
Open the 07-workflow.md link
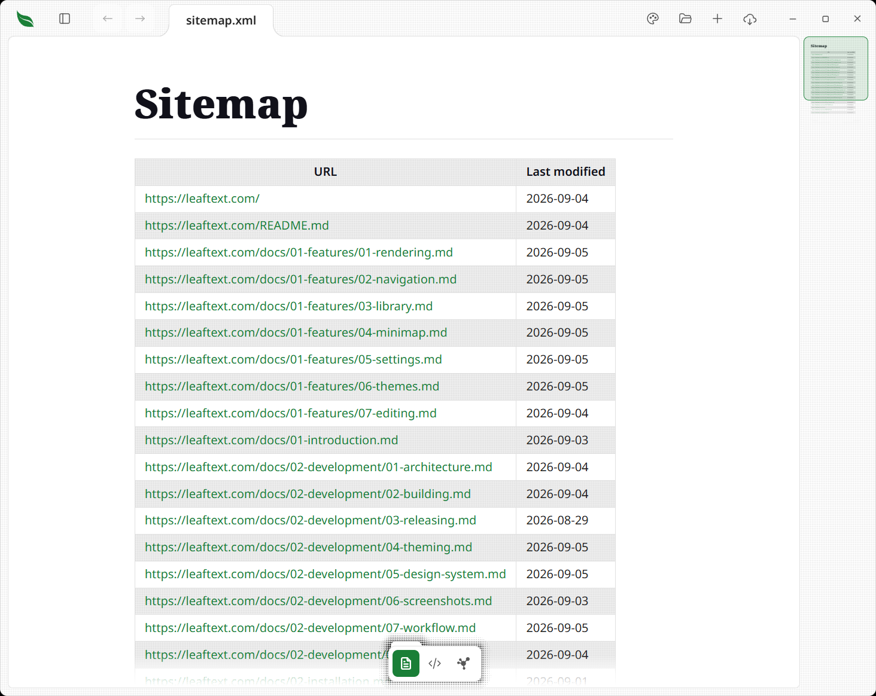(x=310, y=628)
